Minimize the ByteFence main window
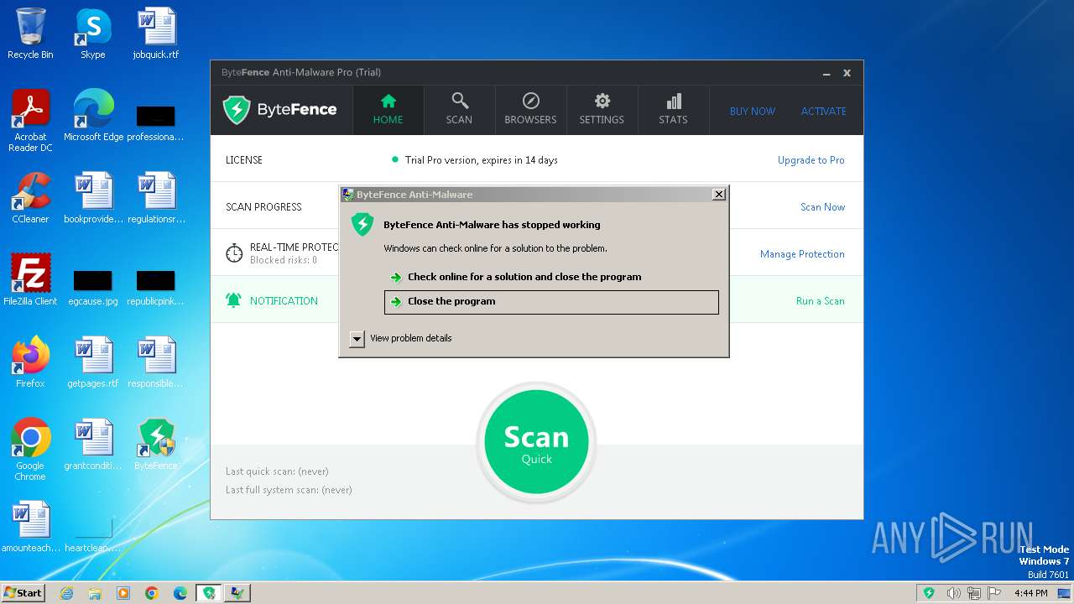Viewport: 1074px width, 604px height. pos(826,73)
